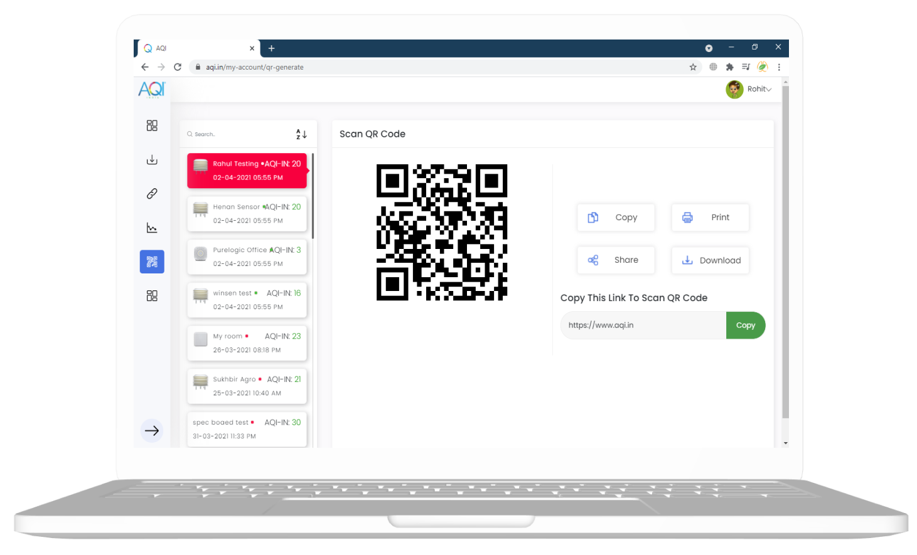Screen dimensions: 917x555
Task: Click the page vertical scrollbar
Action: [785, 251]
